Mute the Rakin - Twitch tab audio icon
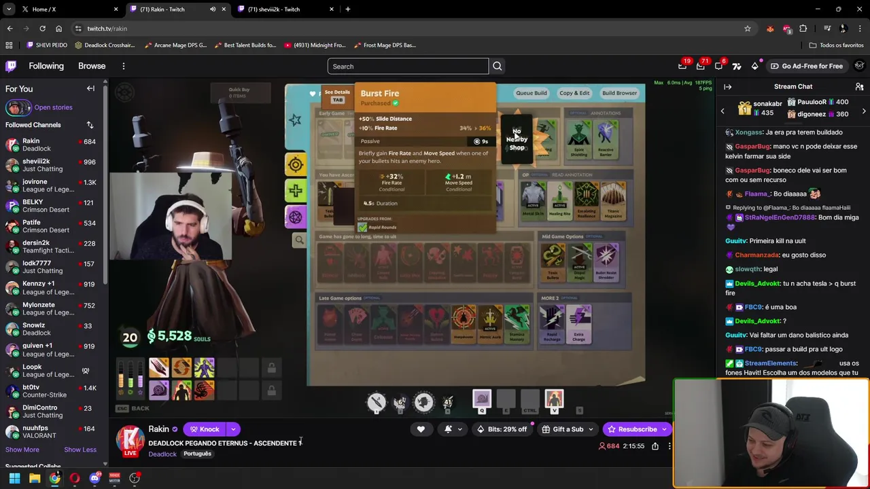 coord(213,10)
